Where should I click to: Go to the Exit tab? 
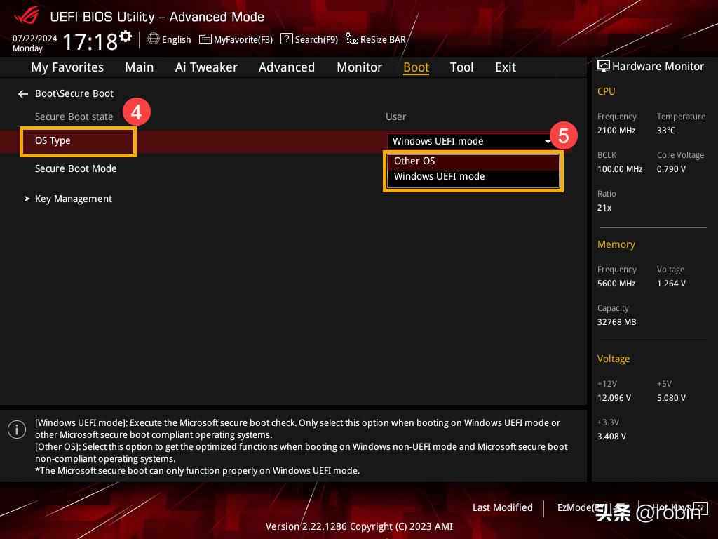(x=505, y=67)
